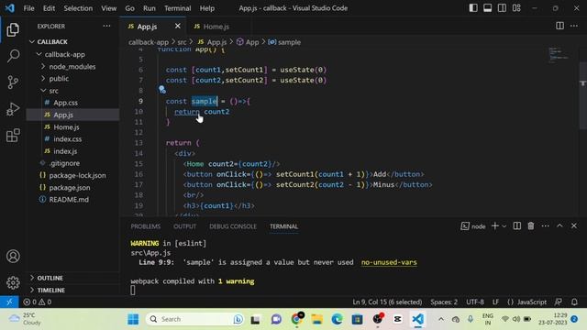Open Microsoft Edge from the taskbar

coord(337,319)
